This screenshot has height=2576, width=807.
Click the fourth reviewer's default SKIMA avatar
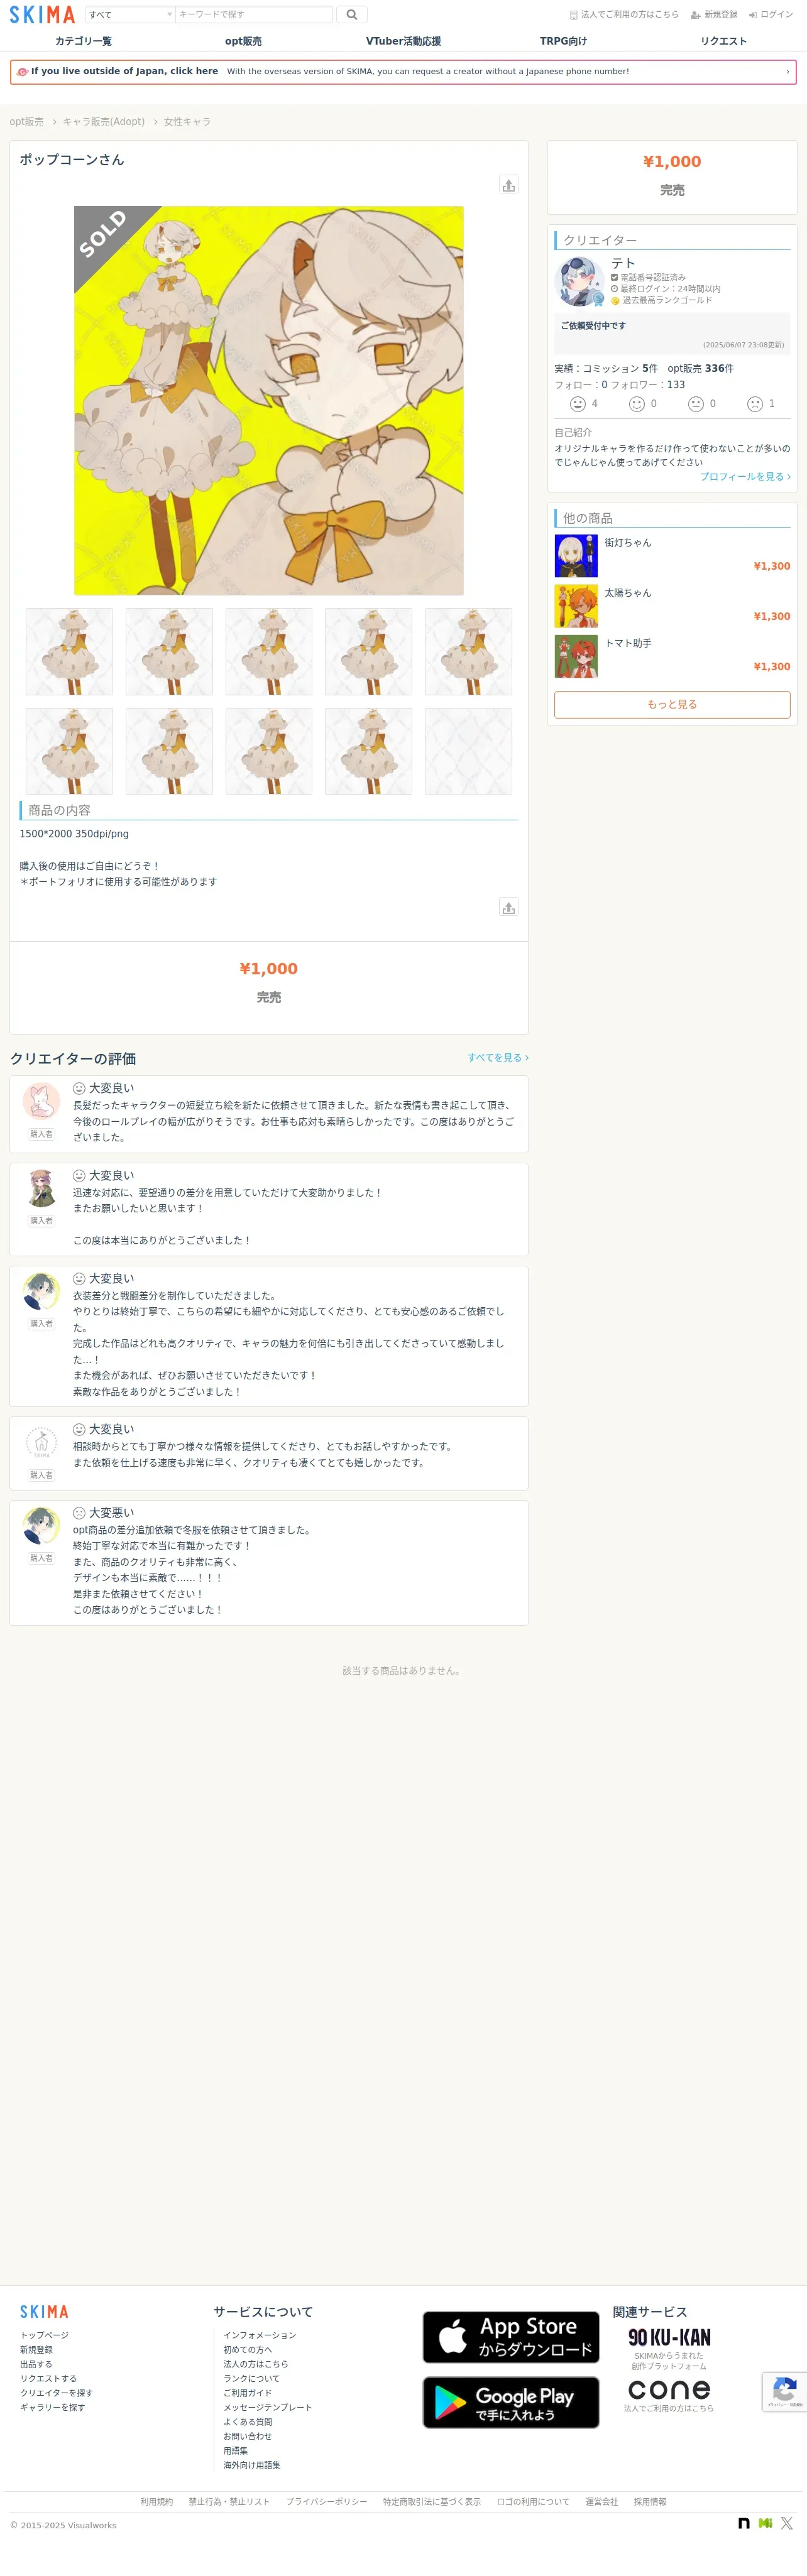(x=41, y=1443)
